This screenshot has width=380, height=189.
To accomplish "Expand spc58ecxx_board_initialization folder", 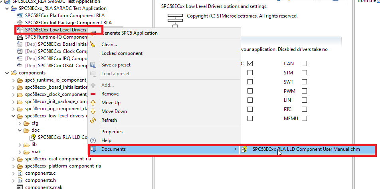I will (x=14, y=87).
